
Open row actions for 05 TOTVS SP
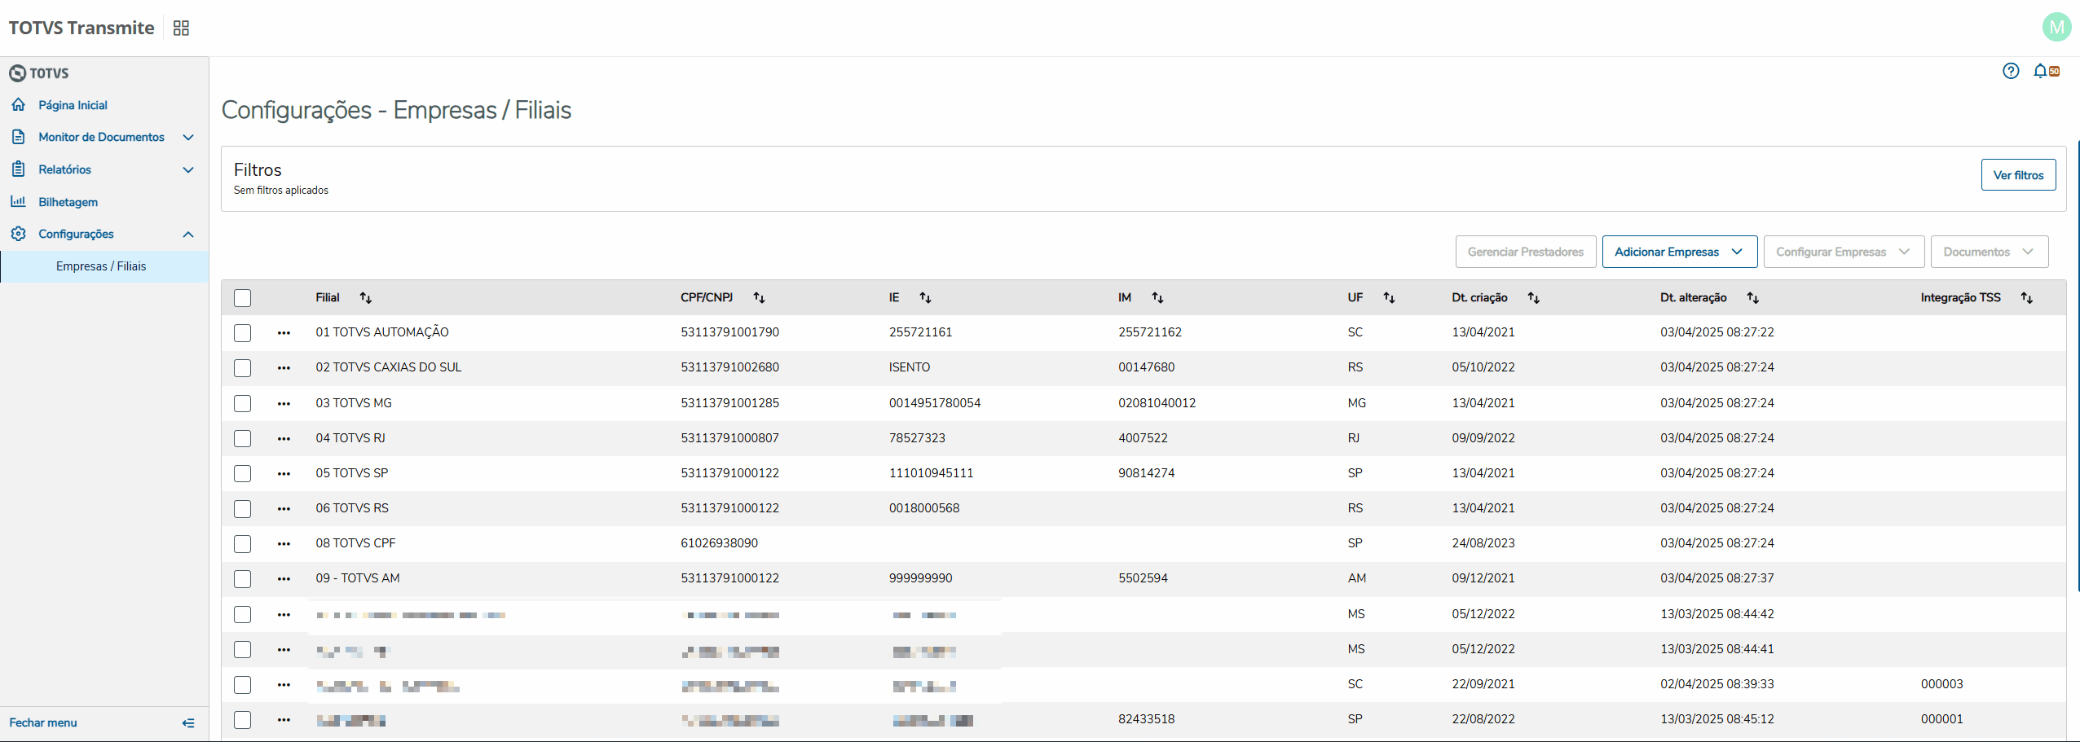point(284,473)
